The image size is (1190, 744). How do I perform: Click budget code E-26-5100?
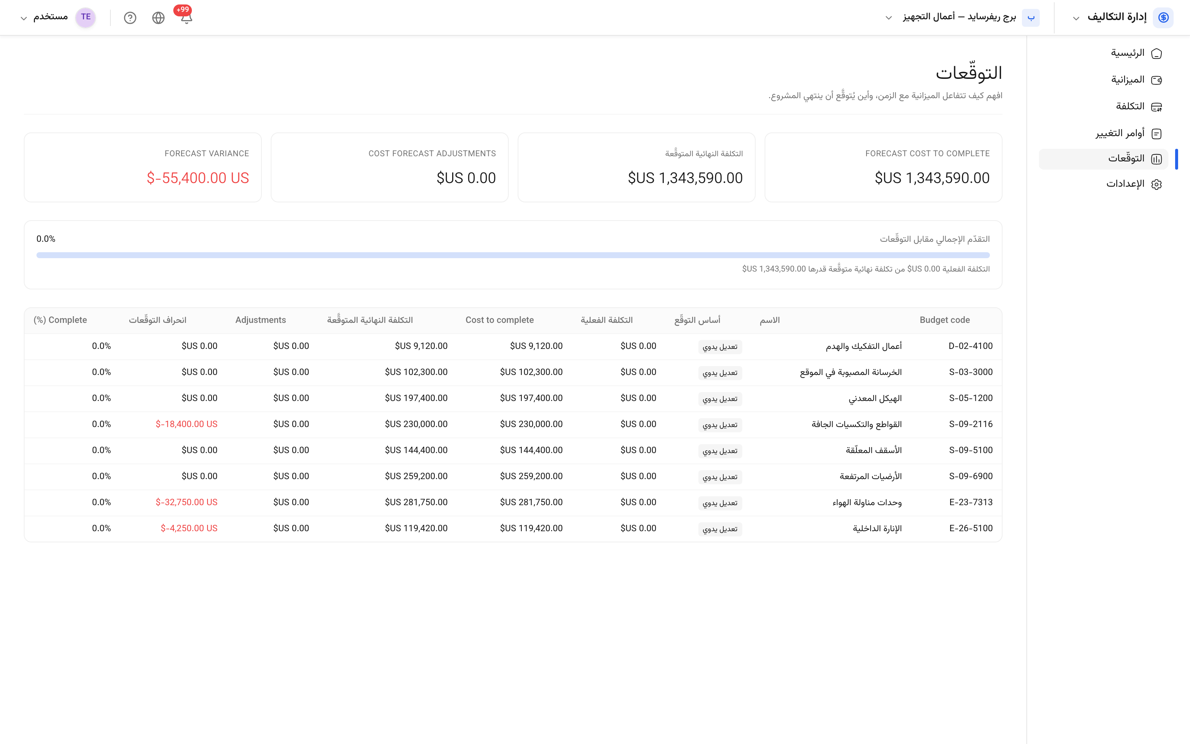coord(971,529)
